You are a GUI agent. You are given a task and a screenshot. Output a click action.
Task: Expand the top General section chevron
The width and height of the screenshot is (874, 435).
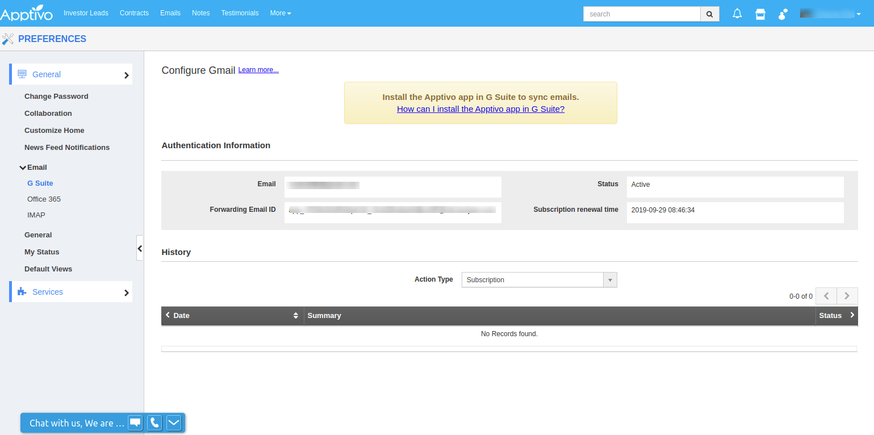click(x=127, y=75)
